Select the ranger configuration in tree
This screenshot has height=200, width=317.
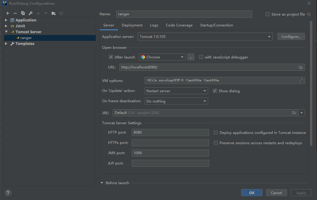pos(50,38)
